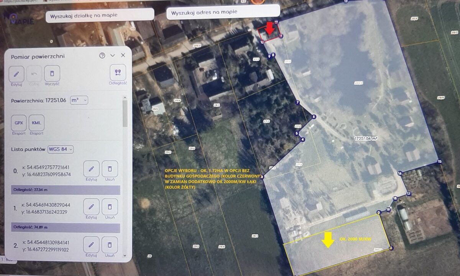Click Edytuj pencil for point 2
The image size is (460, 276).
point(91,245)
